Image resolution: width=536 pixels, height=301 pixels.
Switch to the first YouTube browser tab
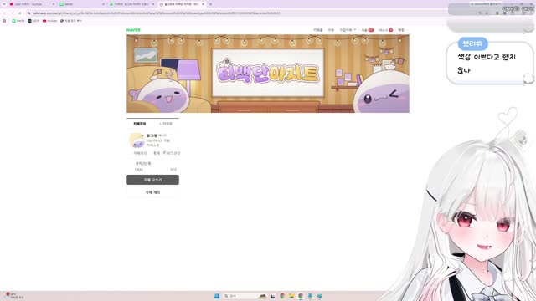coord(32,4)
